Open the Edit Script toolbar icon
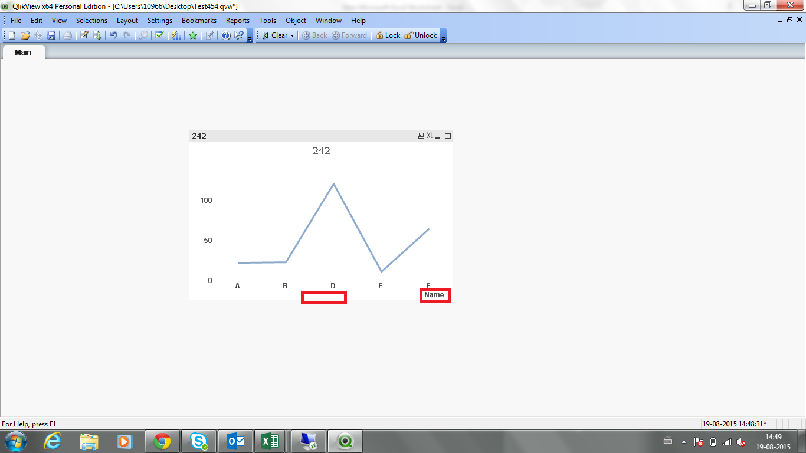This screenshot has width=806, height=453. (x=84, y=35)
